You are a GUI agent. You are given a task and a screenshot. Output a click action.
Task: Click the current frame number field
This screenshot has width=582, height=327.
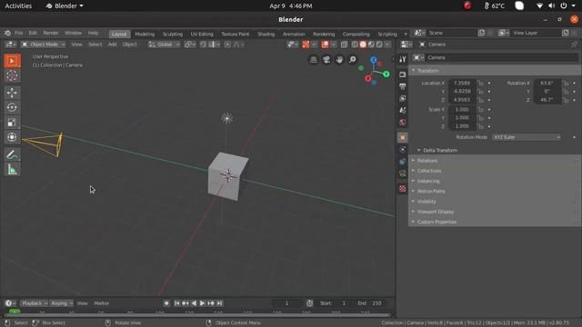[x=287, y=303]
